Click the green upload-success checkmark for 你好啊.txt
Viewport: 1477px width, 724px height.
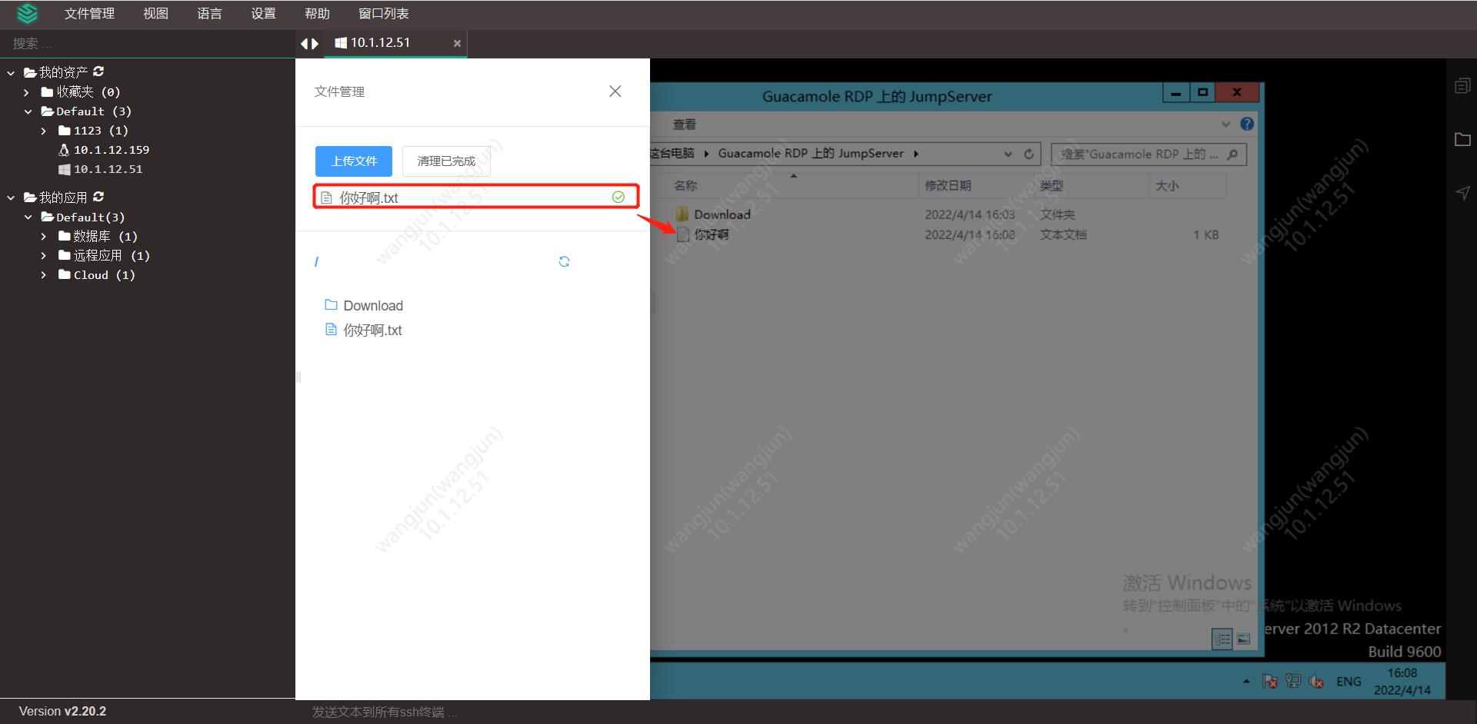pyautogui.click(x=618, y=197)
